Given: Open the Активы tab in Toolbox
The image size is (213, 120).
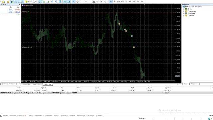Looking at the screenshot, I should coord(5,115).
